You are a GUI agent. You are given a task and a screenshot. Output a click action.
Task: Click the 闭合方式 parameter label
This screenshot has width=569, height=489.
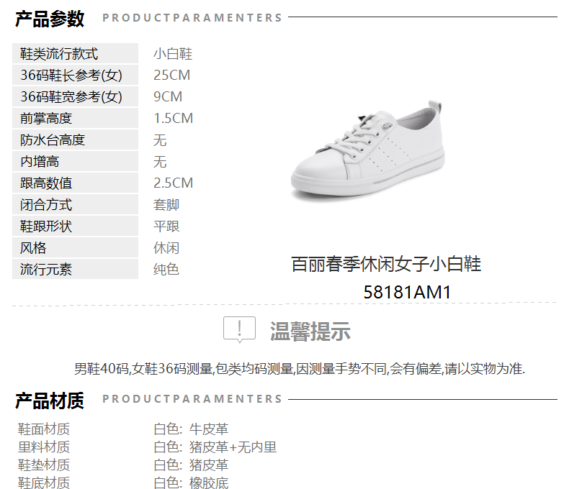tap(46, 205)
